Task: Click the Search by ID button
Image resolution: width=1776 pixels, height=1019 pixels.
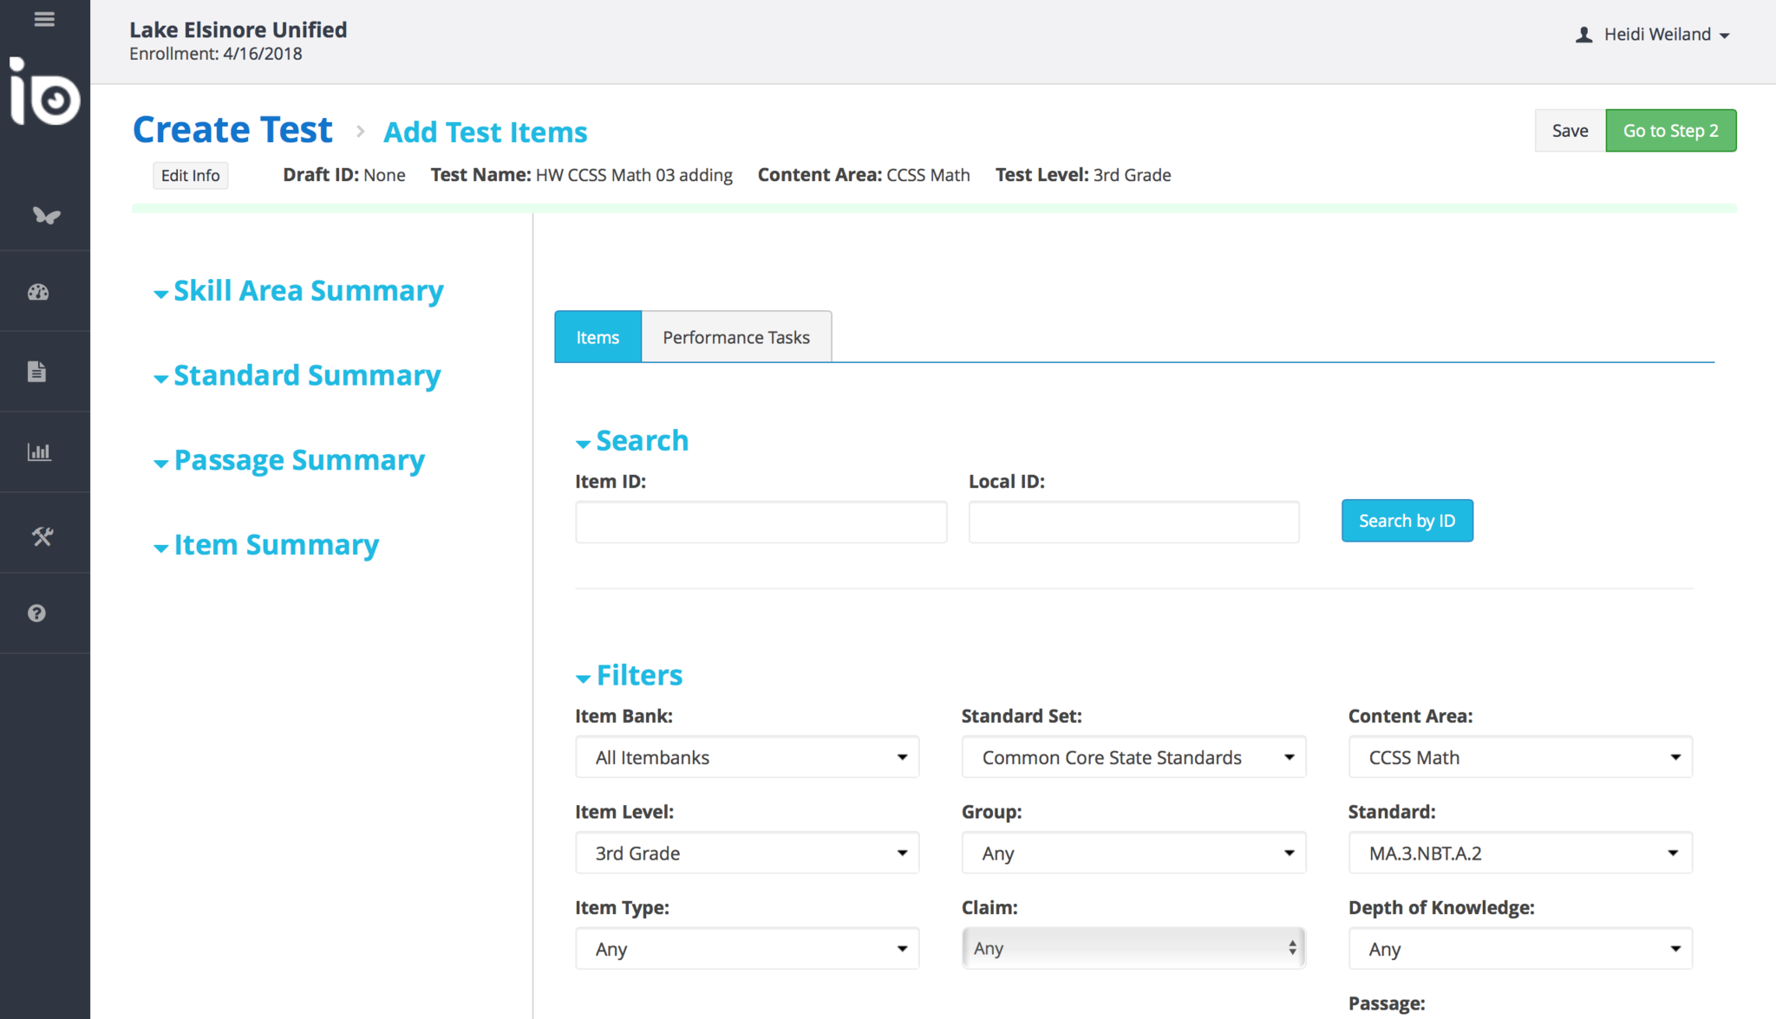Action: tap(1407, 521)
